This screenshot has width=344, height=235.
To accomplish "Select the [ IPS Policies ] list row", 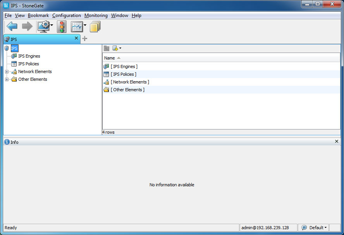I will [221, 74].
